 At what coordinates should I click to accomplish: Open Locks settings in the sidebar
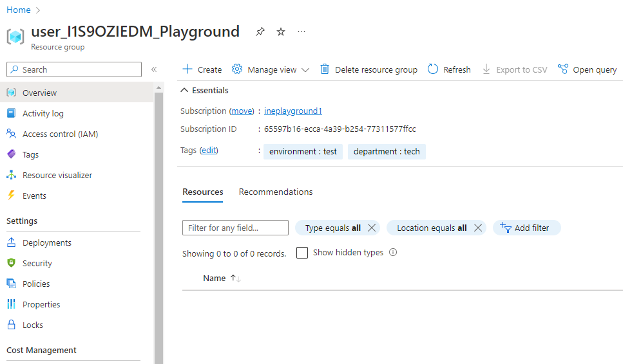point(33,325)
